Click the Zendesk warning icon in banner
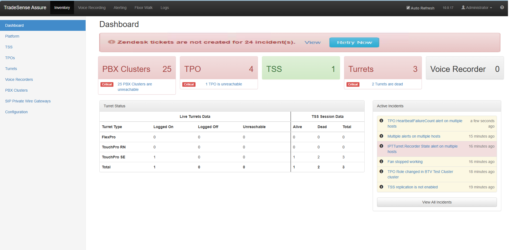This screenshot has width=515, height=250. (112, 42)
